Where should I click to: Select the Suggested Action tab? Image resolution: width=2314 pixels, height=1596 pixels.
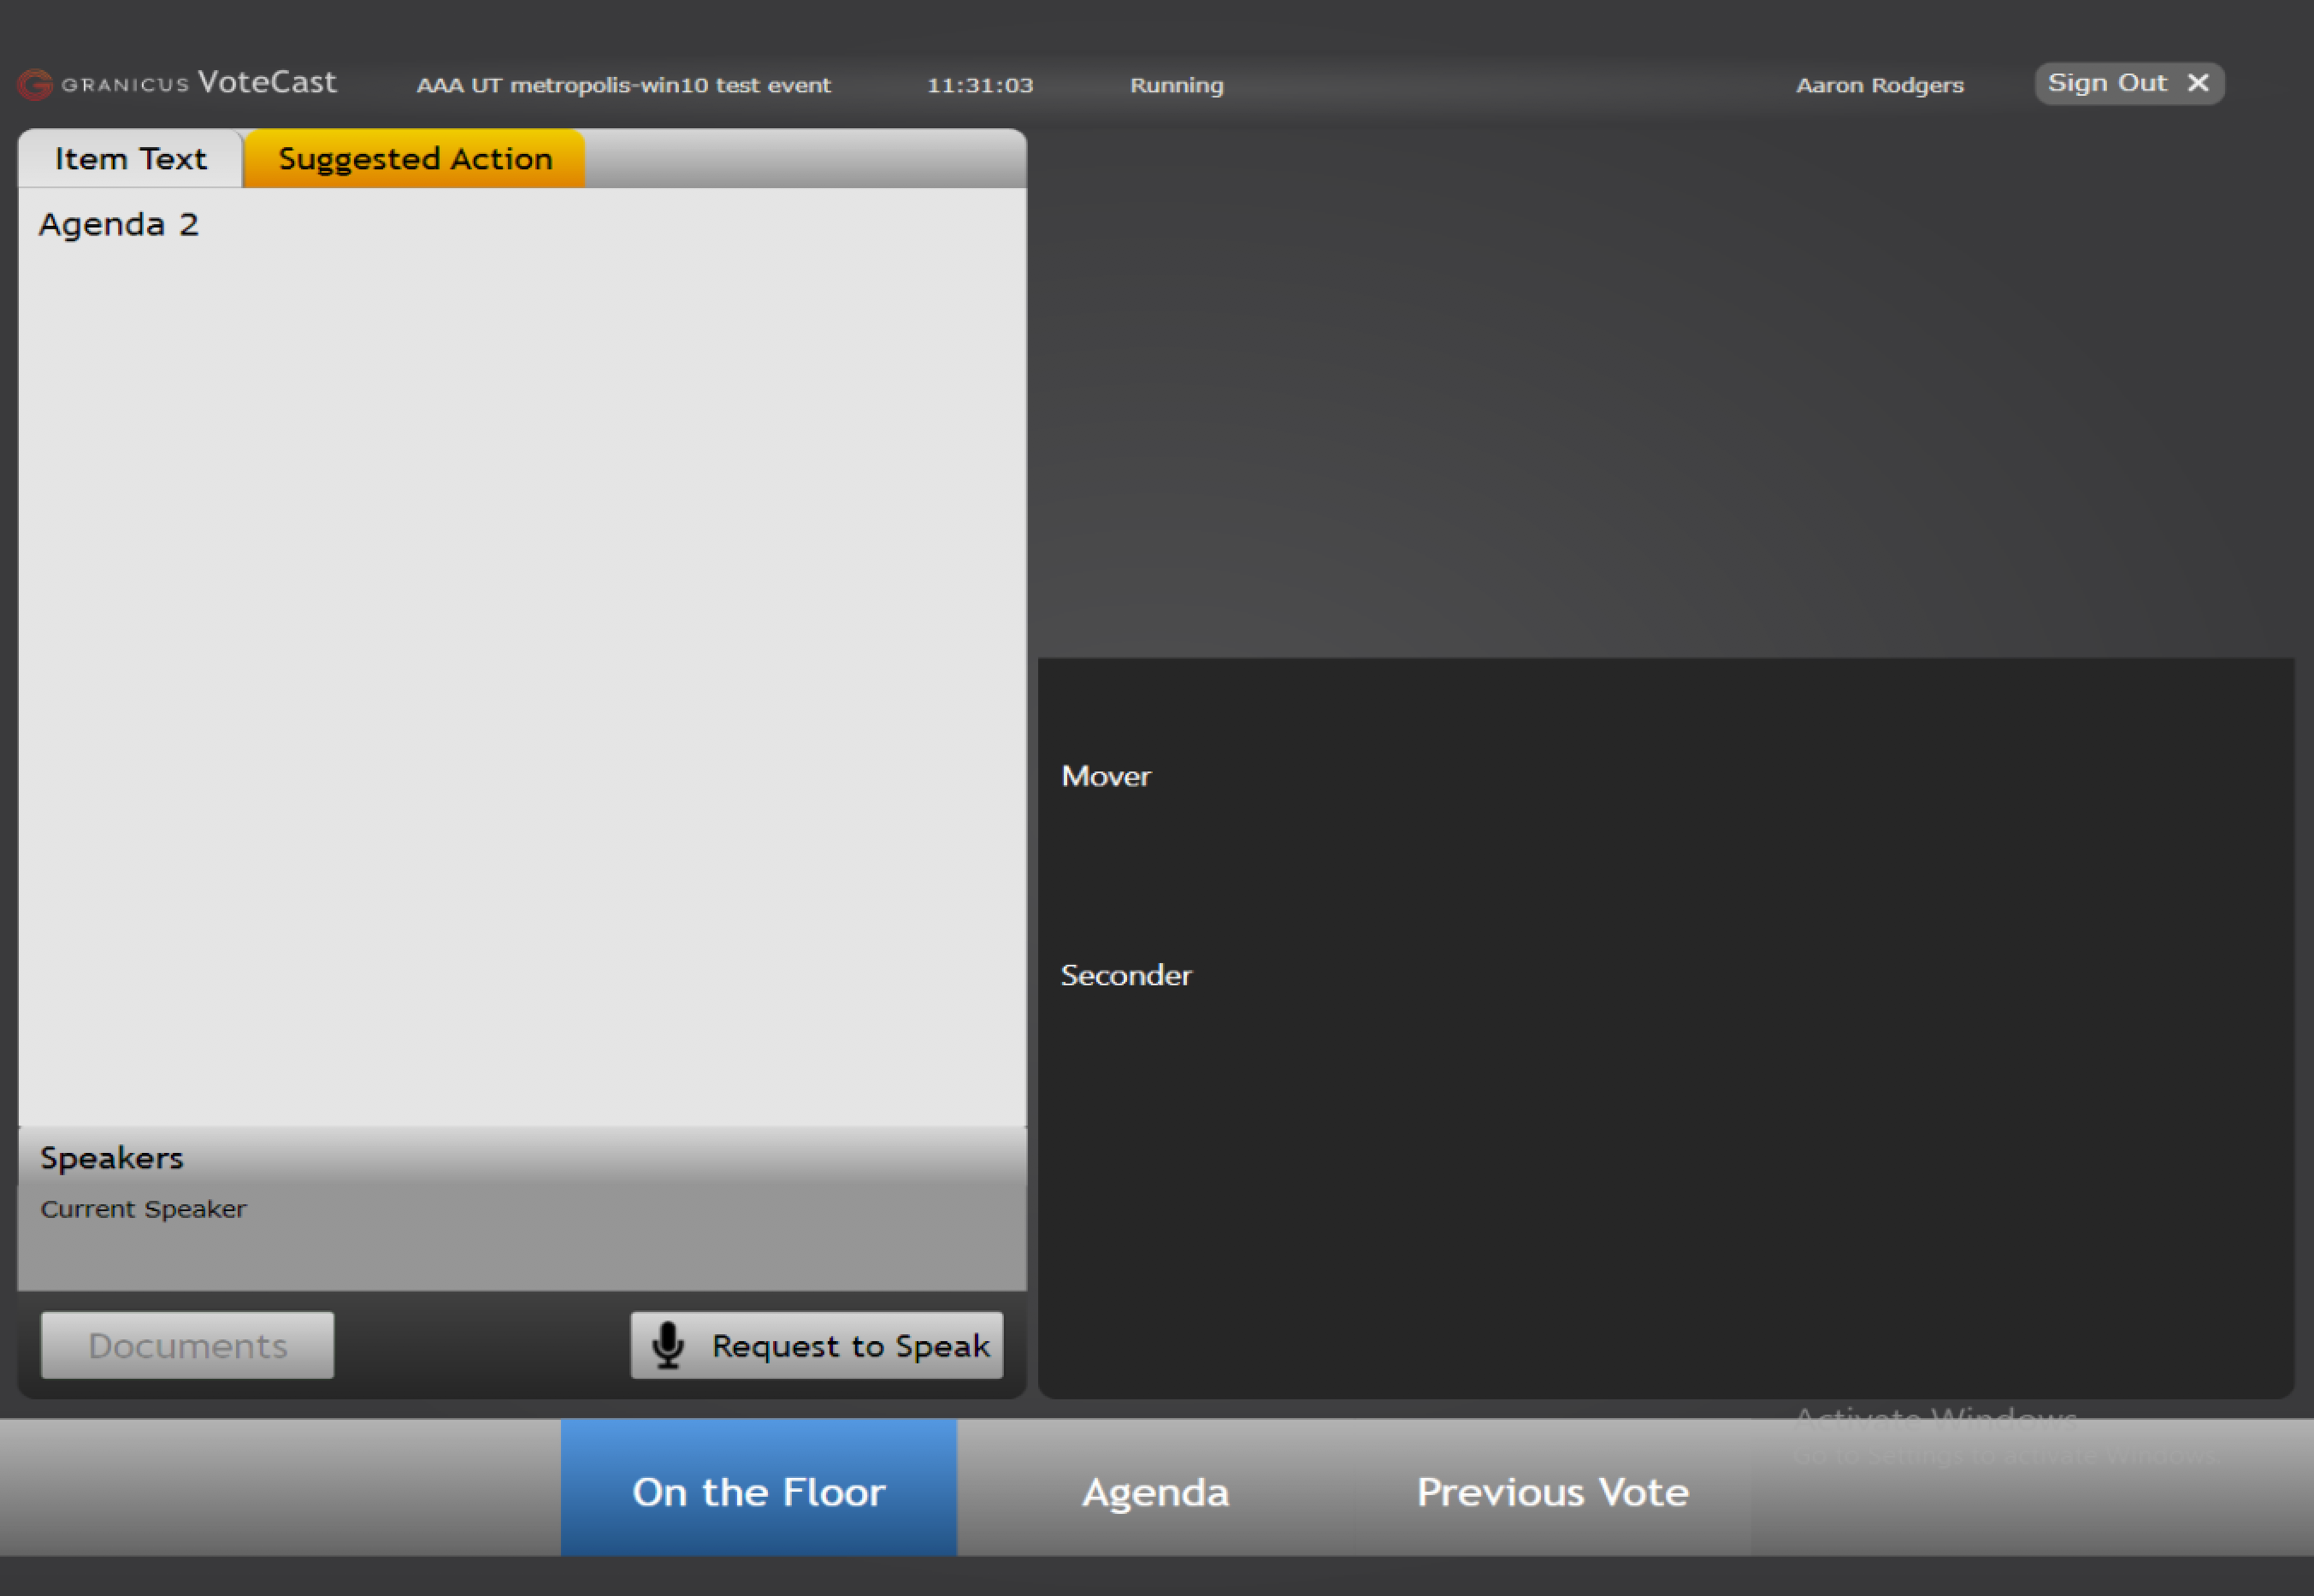(x=413, y=158)
